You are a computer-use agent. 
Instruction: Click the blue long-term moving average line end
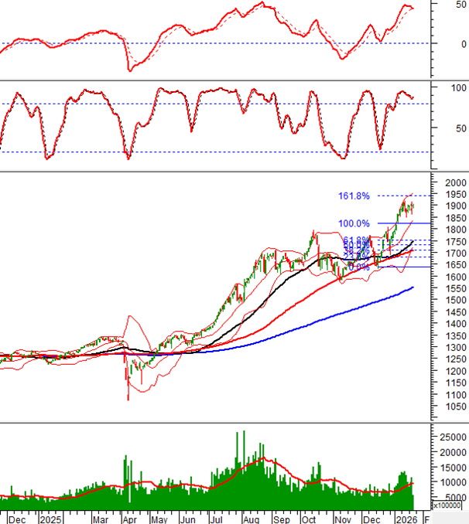(413, 288)
